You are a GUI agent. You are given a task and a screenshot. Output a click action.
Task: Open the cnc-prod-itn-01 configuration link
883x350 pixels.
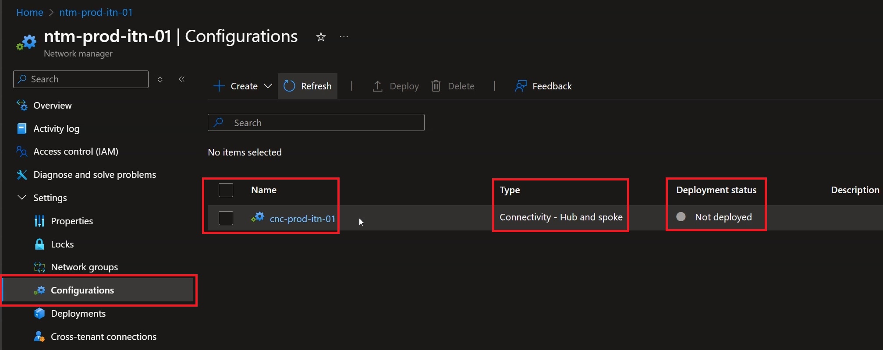(x=302, y=219)
